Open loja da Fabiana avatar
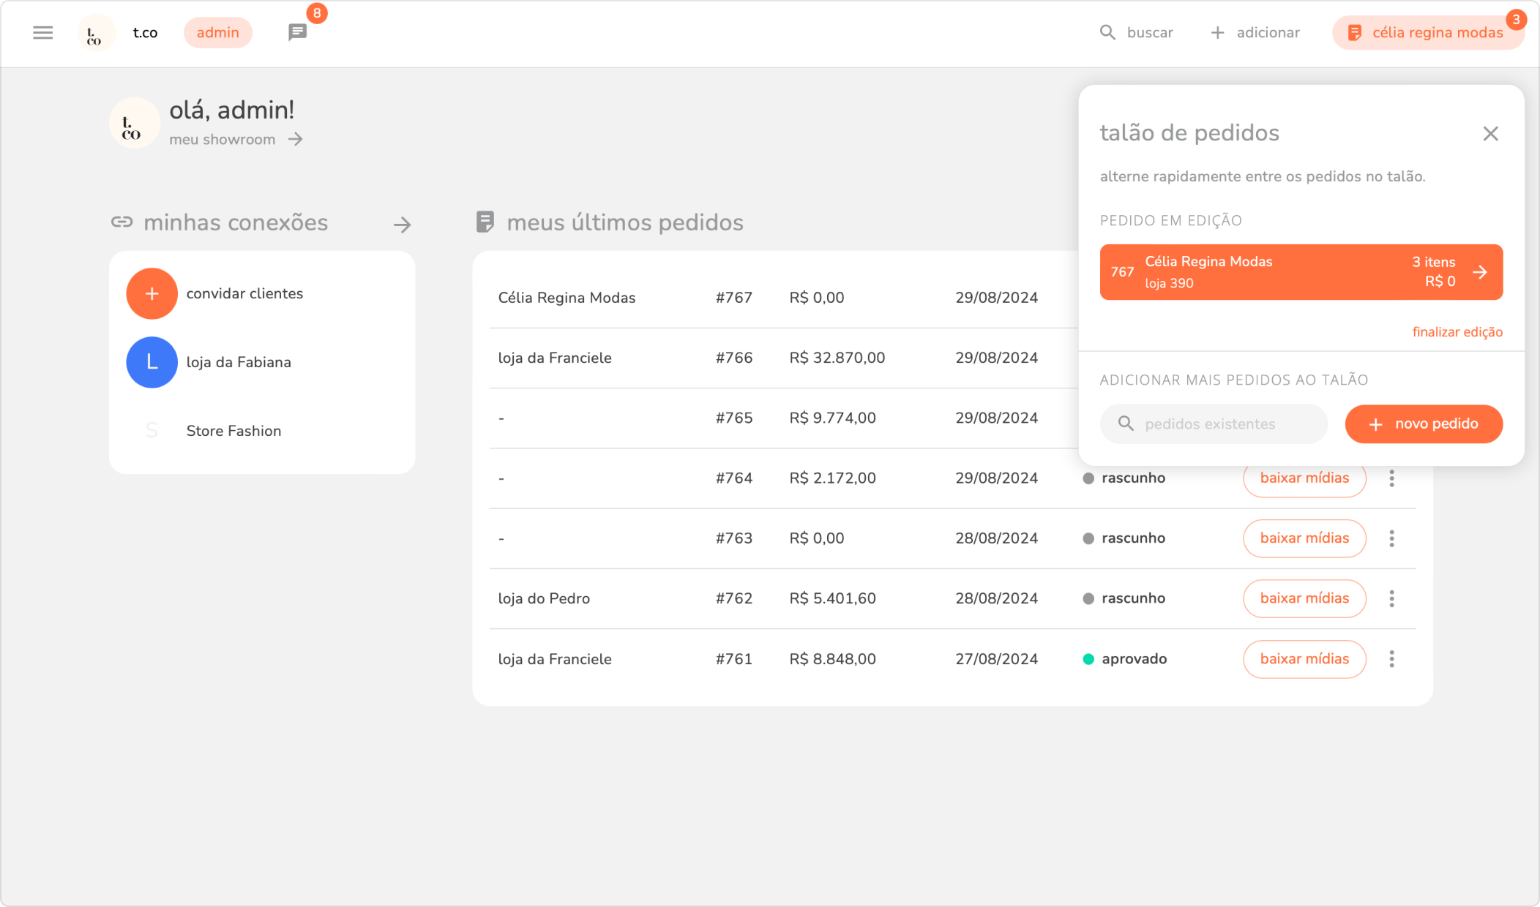Image resolution: width=1540 pixels, height=907 pixels. [x=152, y=363]
